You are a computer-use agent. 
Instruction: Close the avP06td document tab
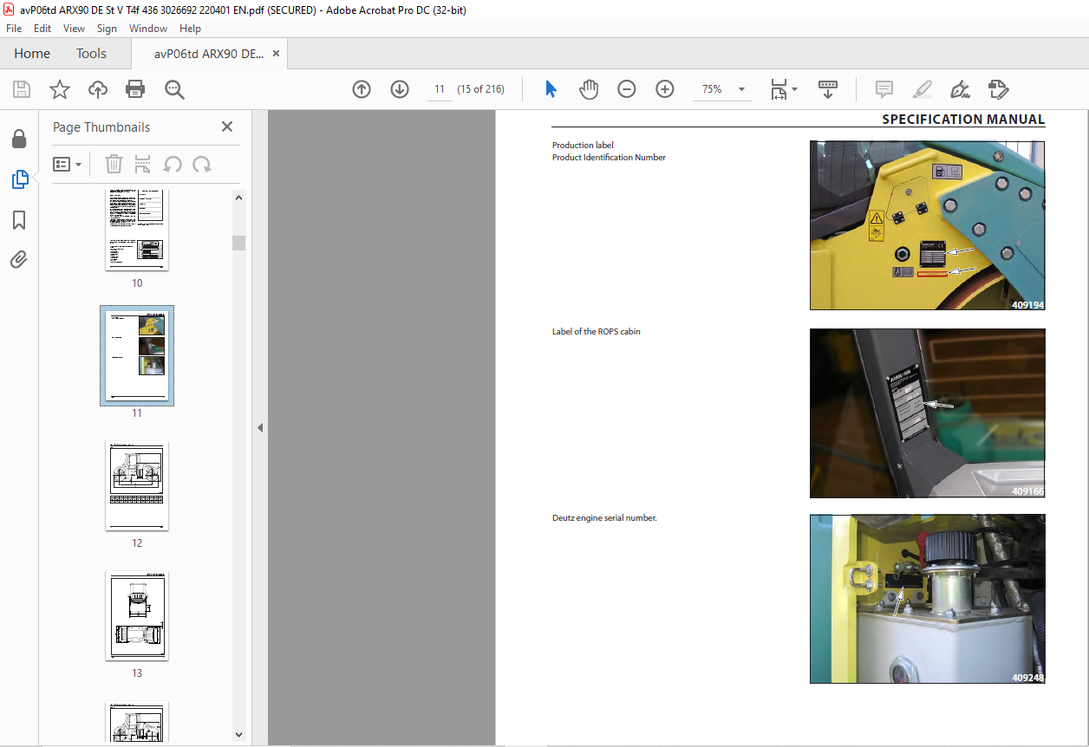(x=276, y=54)
